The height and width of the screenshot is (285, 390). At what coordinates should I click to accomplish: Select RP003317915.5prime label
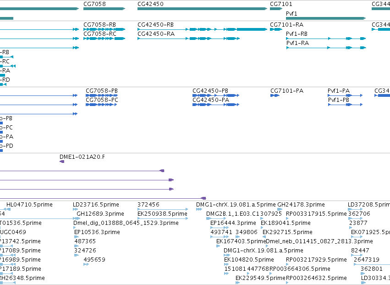coord(316,214)
